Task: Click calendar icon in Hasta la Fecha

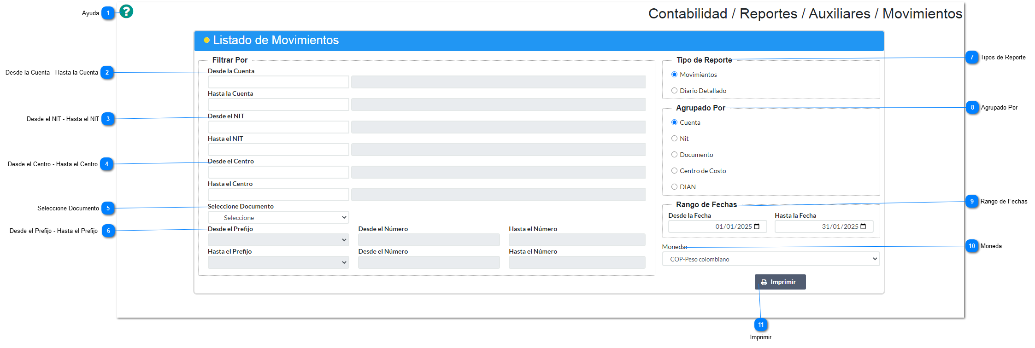Action: [x=863, y=226]
